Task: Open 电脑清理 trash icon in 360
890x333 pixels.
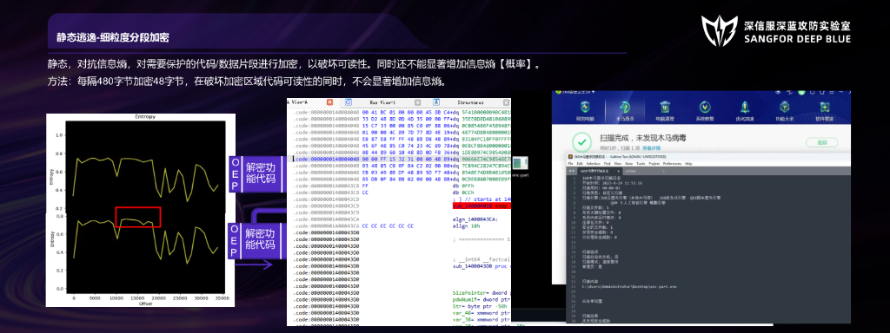Action: (665, 110)
